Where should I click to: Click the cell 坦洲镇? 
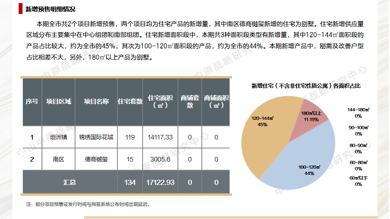tap(58, 137)
